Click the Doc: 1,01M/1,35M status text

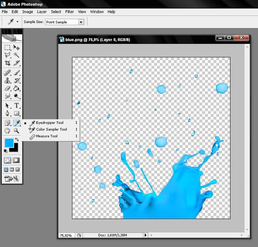[x=113, y=235]
